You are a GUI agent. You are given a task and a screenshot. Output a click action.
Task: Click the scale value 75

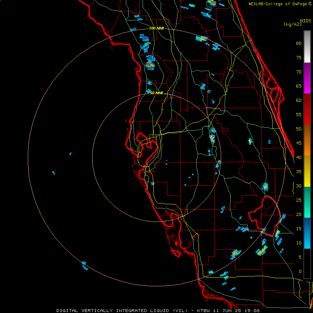pyautogui.click(x=299, y=58)
